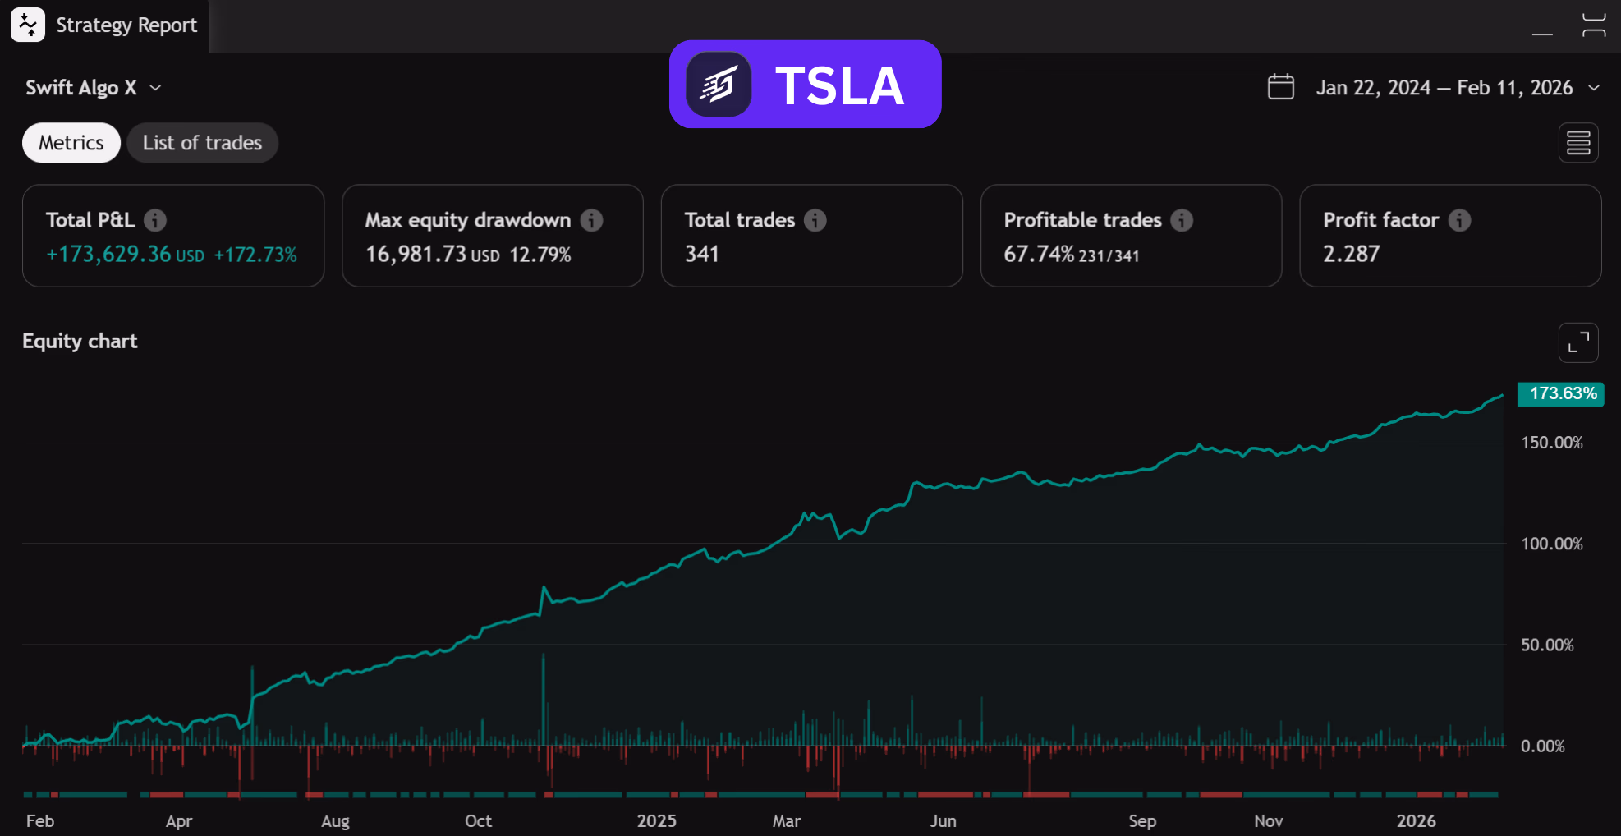Click the Jan 22, 2024 – Feb 11, 2026 range

pyautogui.click(x=1444, y=88)
